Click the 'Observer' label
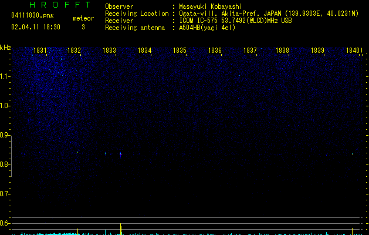This screenshot has width=369, height=235. click(x=119, y=6)
